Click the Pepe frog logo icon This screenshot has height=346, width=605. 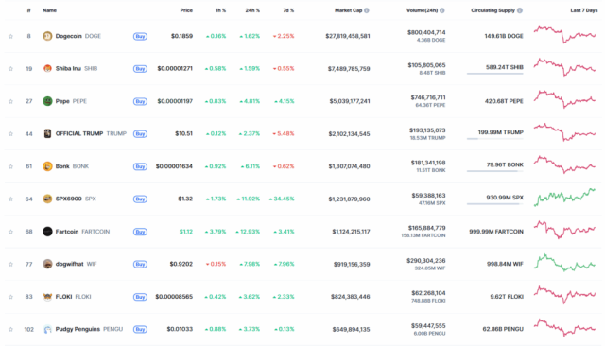[47, 101]
